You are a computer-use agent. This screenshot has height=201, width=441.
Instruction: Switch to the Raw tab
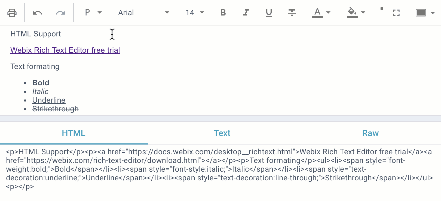point(370,133)
